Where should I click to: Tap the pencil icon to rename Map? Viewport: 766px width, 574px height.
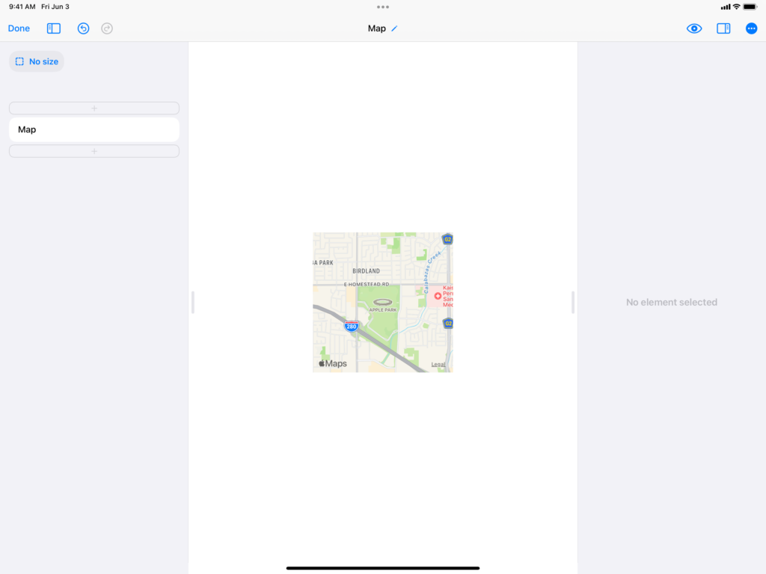click(x=395, y=28)
